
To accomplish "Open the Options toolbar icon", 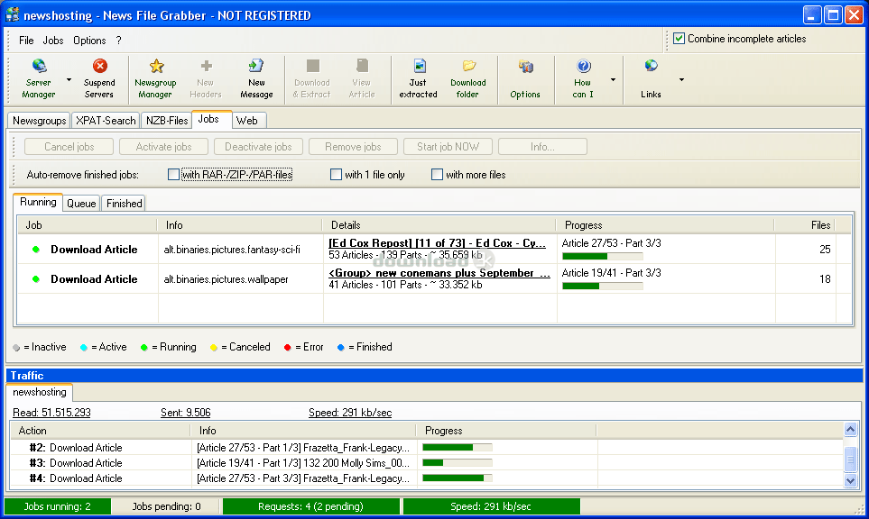I will [x=525, y=67].
